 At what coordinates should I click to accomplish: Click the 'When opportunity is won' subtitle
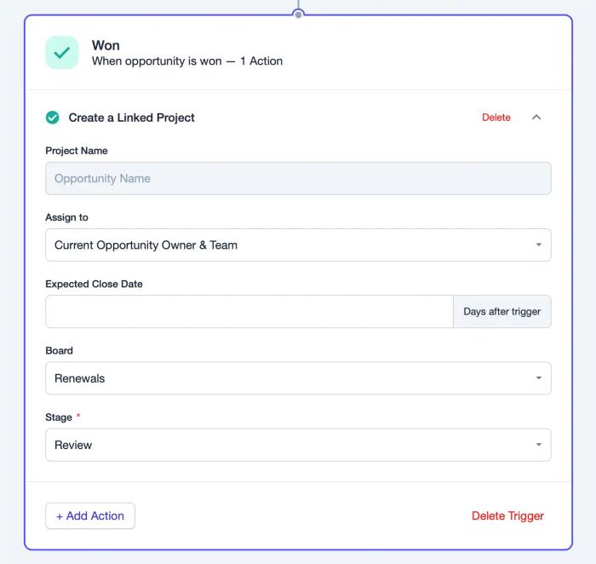[157, 60]
